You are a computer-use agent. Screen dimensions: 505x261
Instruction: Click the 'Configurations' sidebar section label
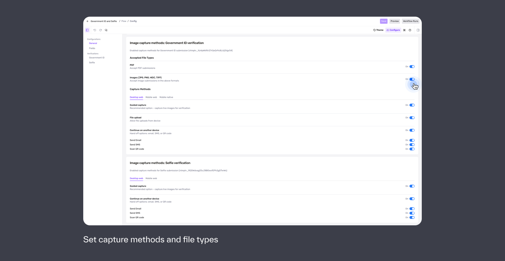pos(94,39)
